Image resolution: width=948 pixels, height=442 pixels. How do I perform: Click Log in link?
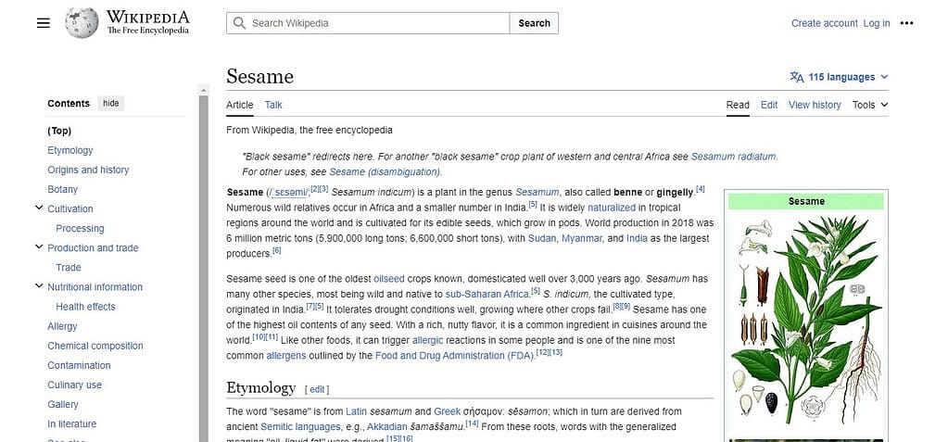coord(876,23)
